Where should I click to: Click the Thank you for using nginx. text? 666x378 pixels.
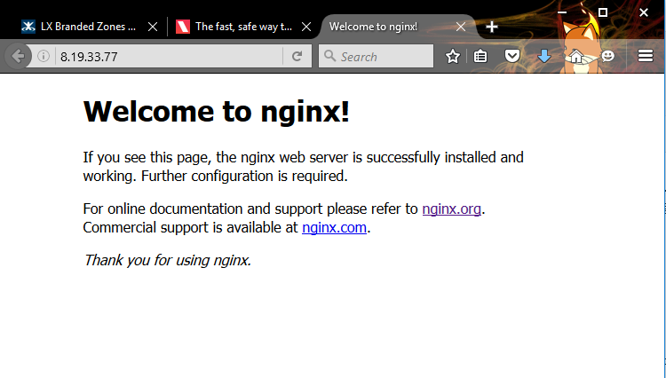(167, 260)
